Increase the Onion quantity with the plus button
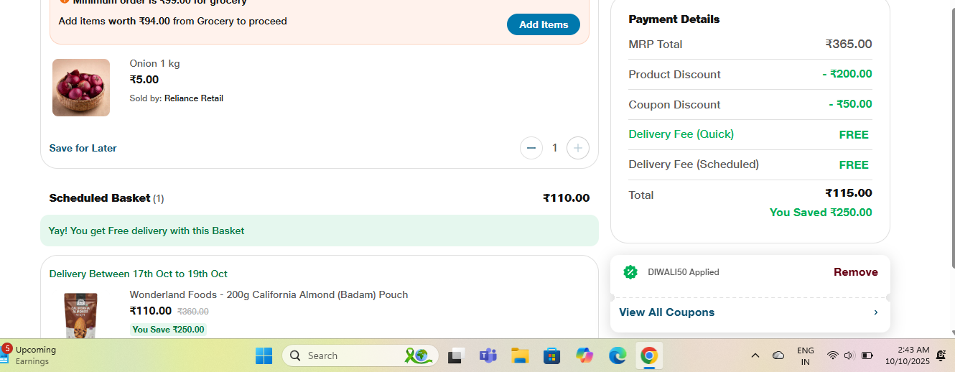This screenshot has height=372, width=955. 578,148
